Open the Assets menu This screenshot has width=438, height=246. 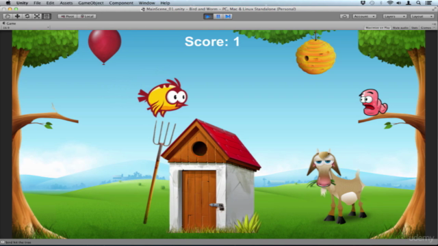pos(66,3)
